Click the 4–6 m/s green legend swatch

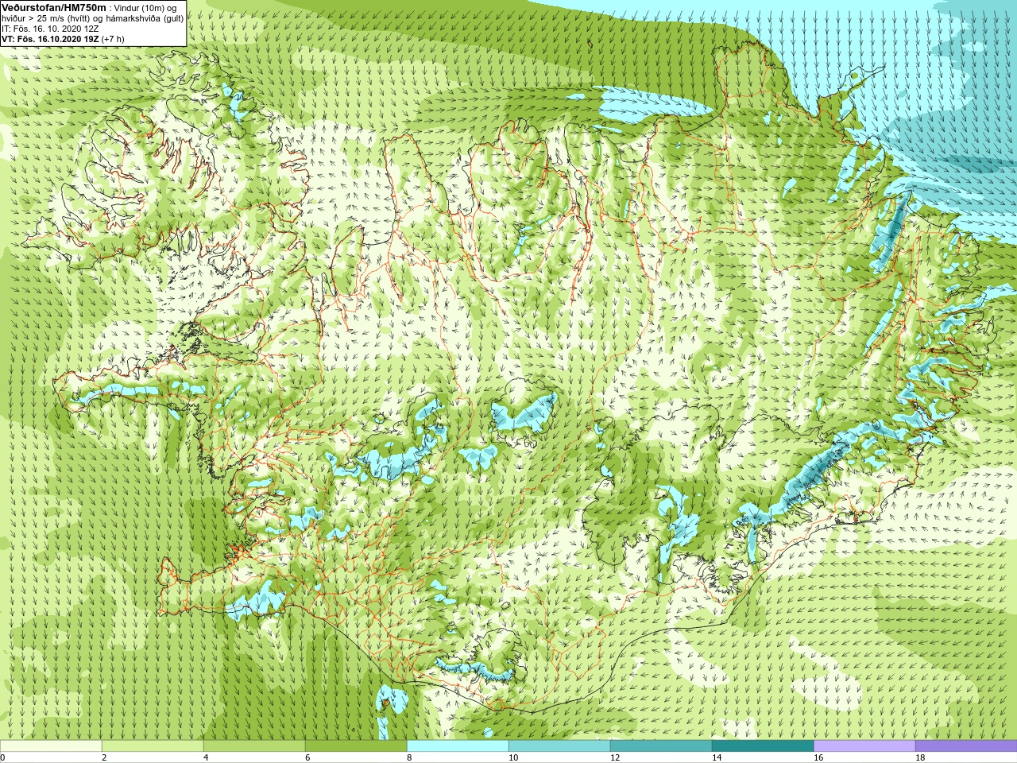pyautogui.click(x=254, y=746)
